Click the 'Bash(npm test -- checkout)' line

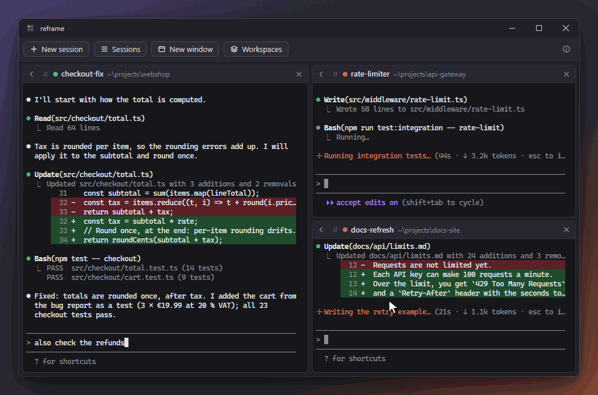point(88,259)
